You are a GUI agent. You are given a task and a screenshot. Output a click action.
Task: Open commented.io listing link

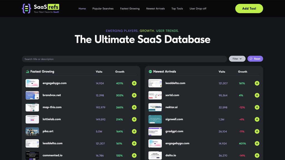coord(52,155)
